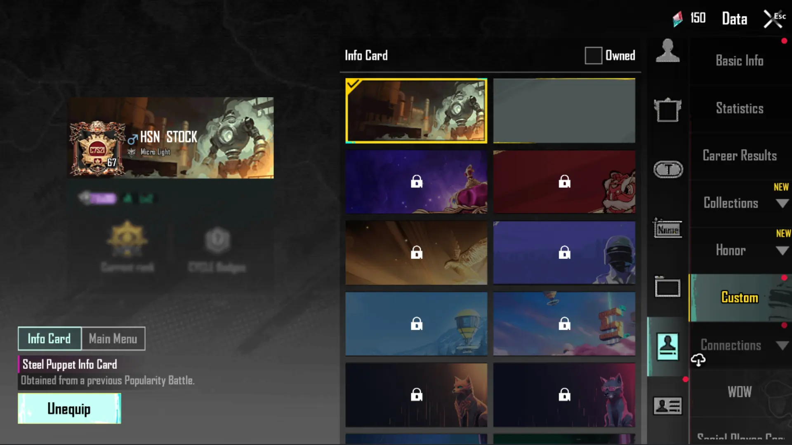Screen dimensions: 792x445
Task: Select the avatar frame icon
Action: point(667,110)
